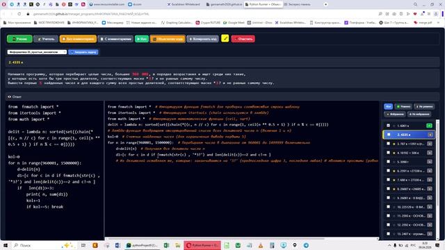Filter the list by Избранное

point(395,114)
